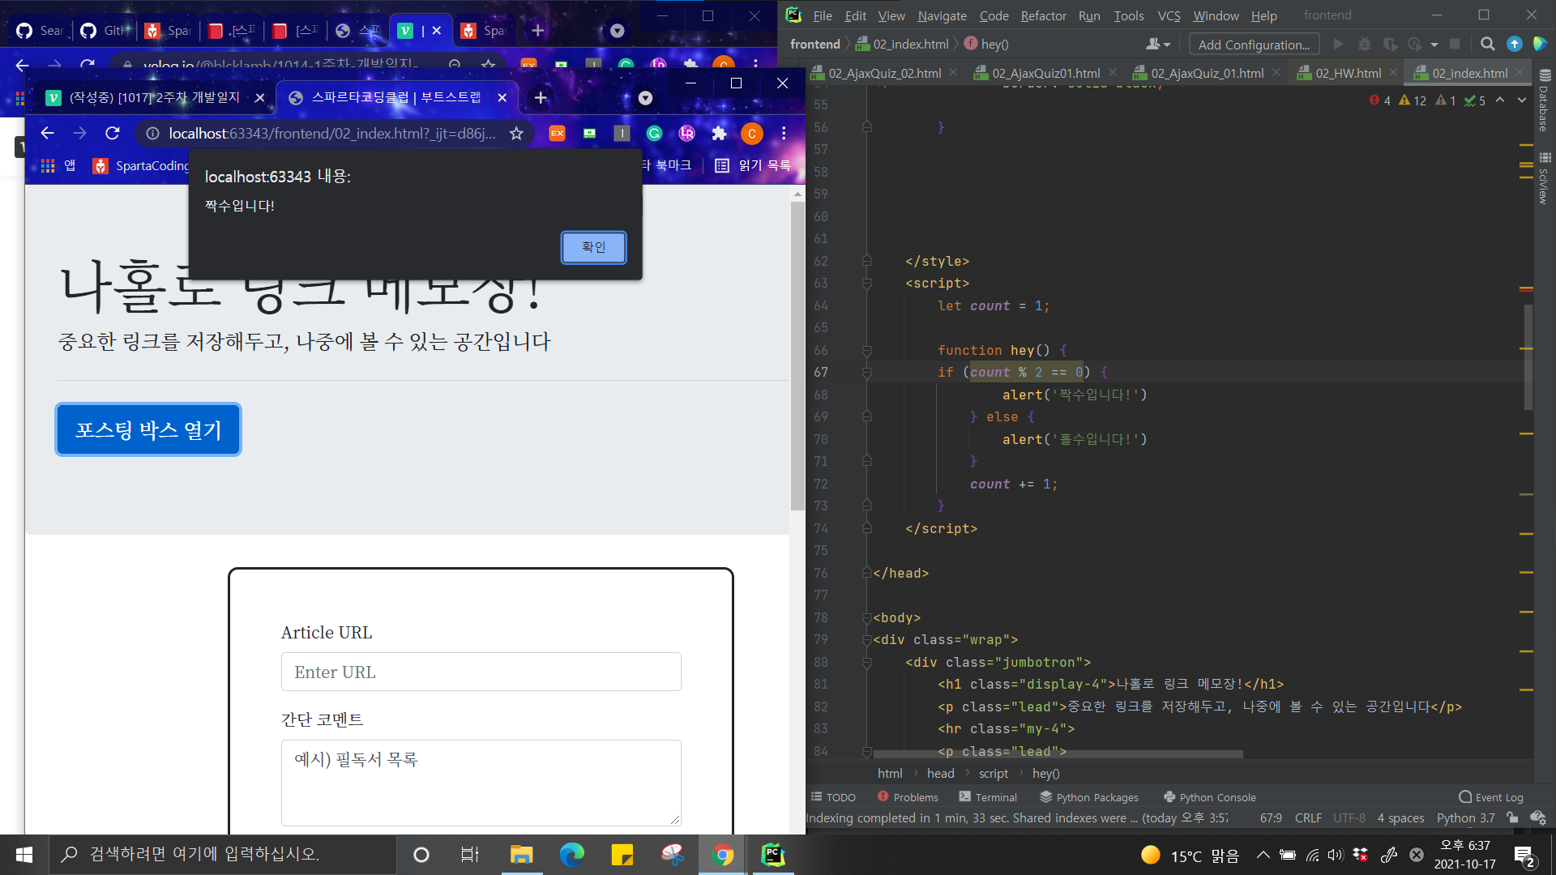1556x875 pixels.
Task: Toggle the file read-only lock icon
Action: 1512,818
